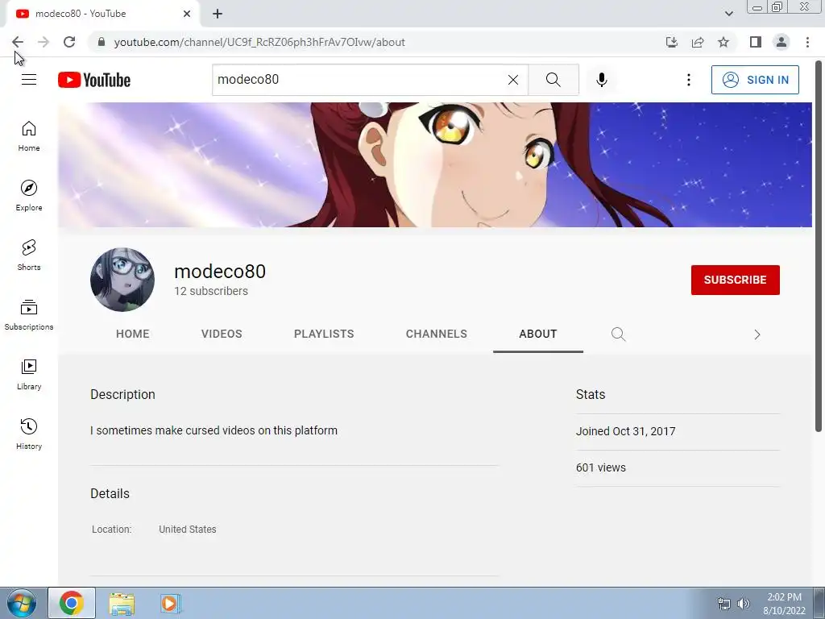
Task: Open the tab search dropdown arrow
Action: click(728, 14)
